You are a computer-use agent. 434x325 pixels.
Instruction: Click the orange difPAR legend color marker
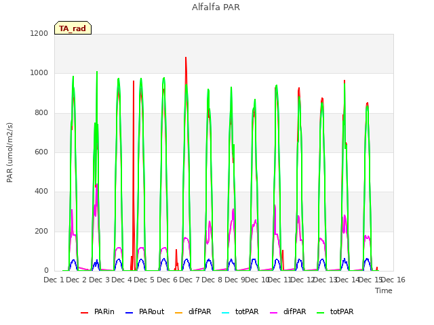[x=179, y=312]
